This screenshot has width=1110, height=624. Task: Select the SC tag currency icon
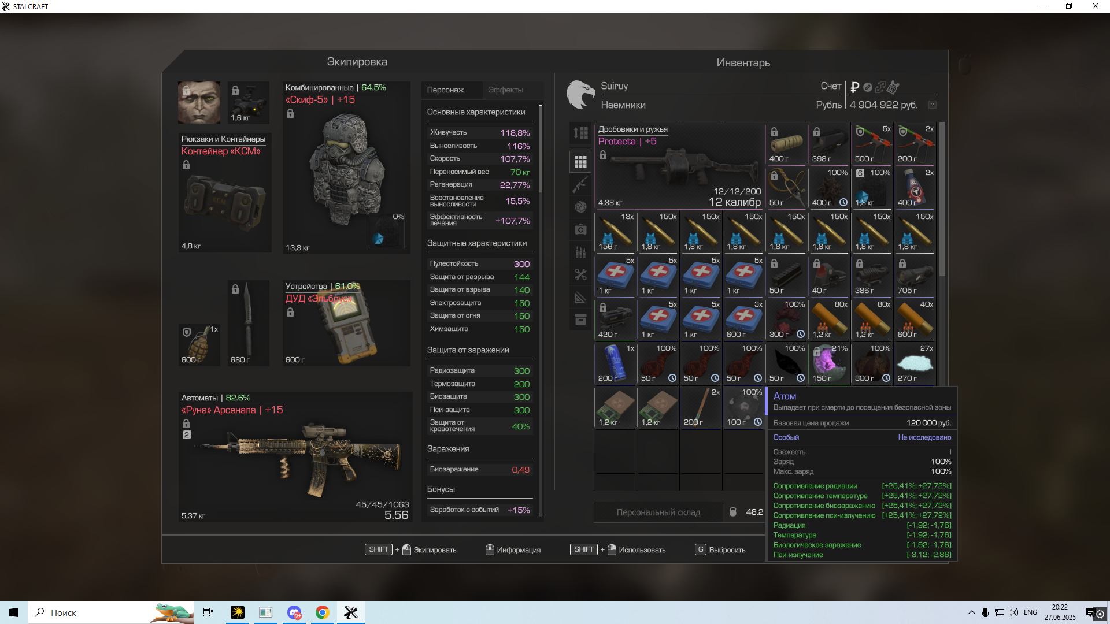[x=893, y=87]
